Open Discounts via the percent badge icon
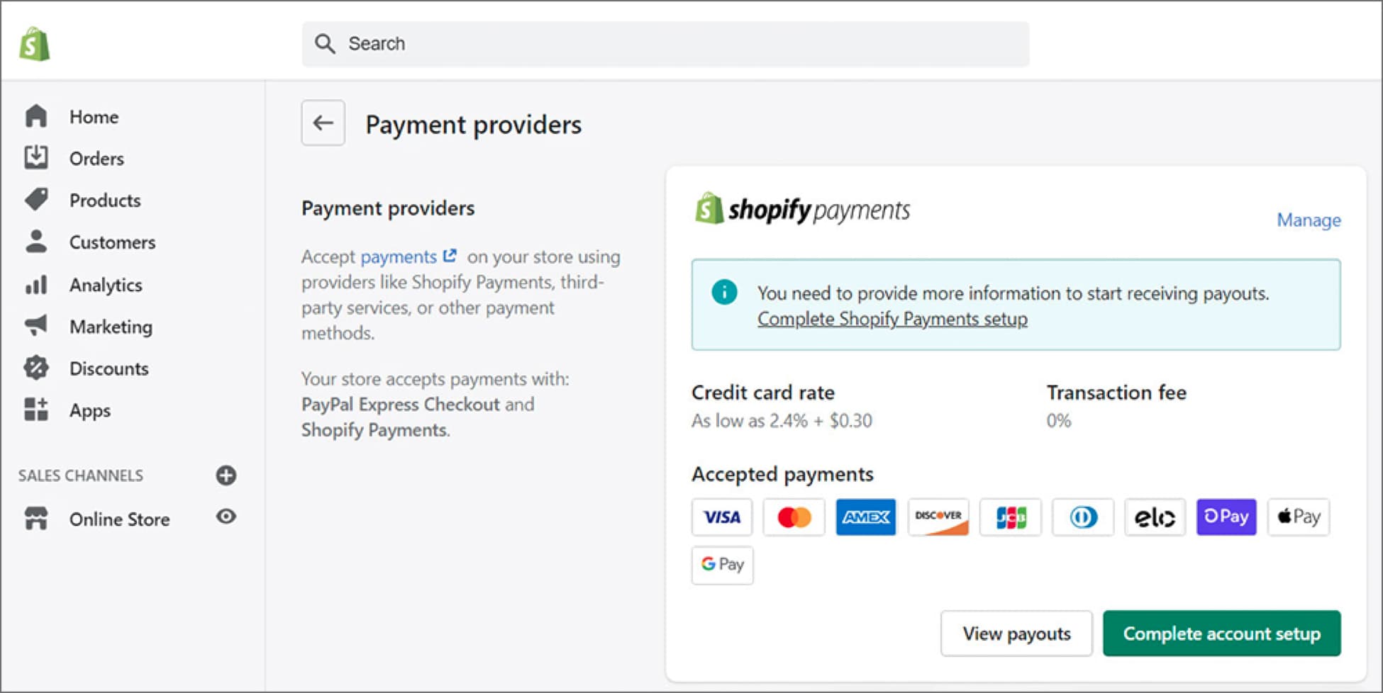The image size is (1383, 693). click(x=35, y=368)
